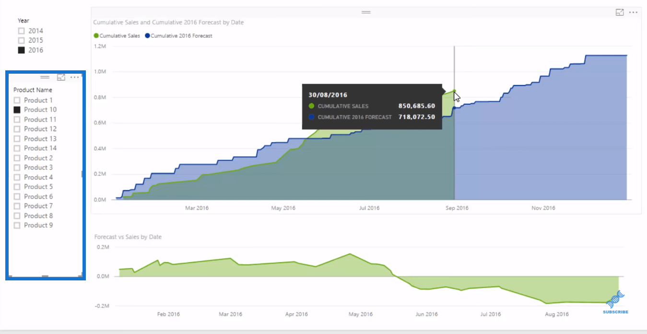Click the May 2016 label on cumulative chart

(283, 208)
